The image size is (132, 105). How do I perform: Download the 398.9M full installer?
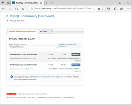pos(76,65)
